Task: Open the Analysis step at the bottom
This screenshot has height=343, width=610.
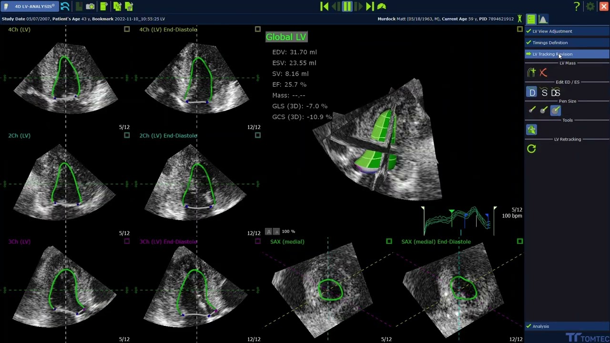Action: point(567,326)
